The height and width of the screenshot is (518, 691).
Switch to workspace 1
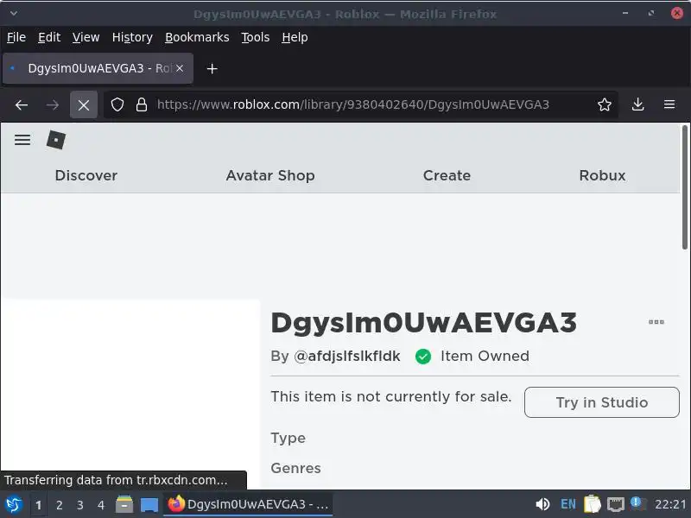(x=38, y=505)
